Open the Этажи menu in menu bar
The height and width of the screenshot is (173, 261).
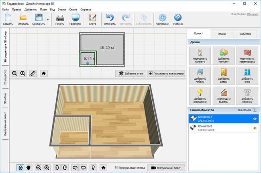point(62,8)
